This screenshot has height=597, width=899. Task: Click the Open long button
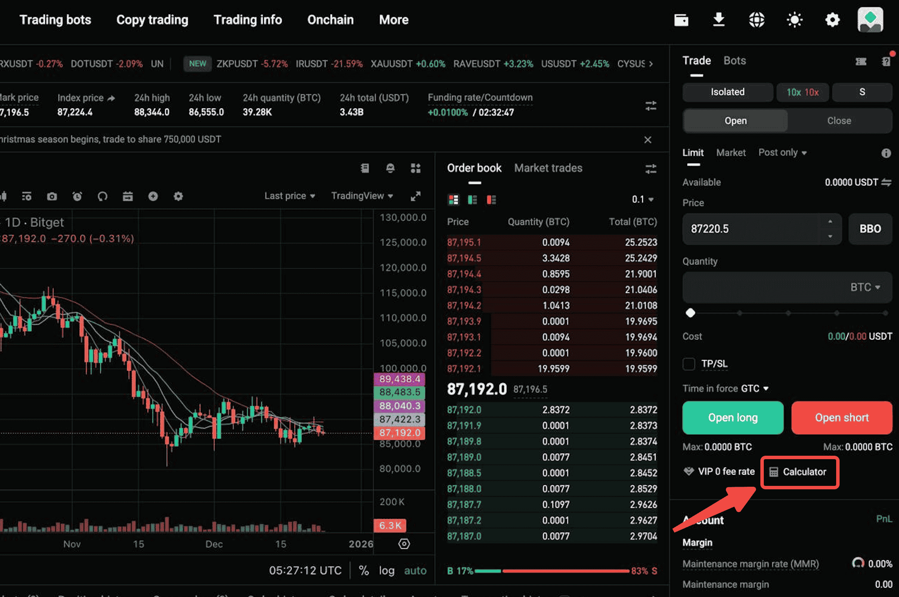(x=732, y=417)
